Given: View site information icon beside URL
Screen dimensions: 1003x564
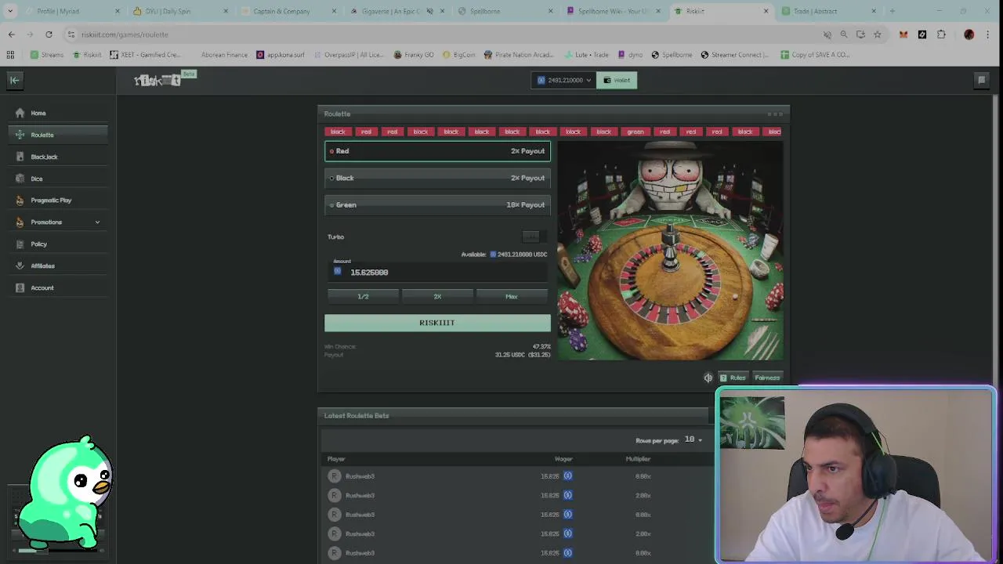Looking at the screenshot, I should [71, 34].
